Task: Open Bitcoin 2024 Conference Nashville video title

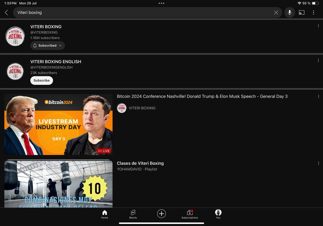Action: [x=202, y=96]
